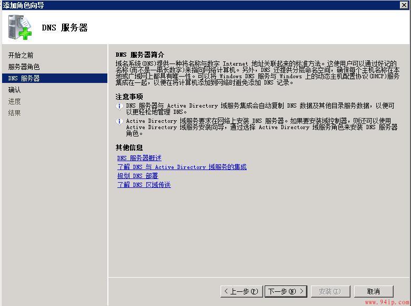The image size is (411, 306).
Task: Click the info icon beside the Active Directory note
Action: (119, 122)
